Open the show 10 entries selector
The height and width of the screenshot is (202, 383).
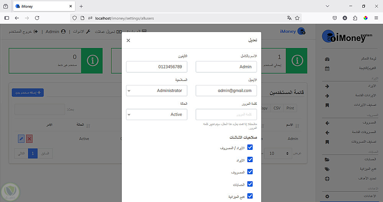[x=278, y=153]
